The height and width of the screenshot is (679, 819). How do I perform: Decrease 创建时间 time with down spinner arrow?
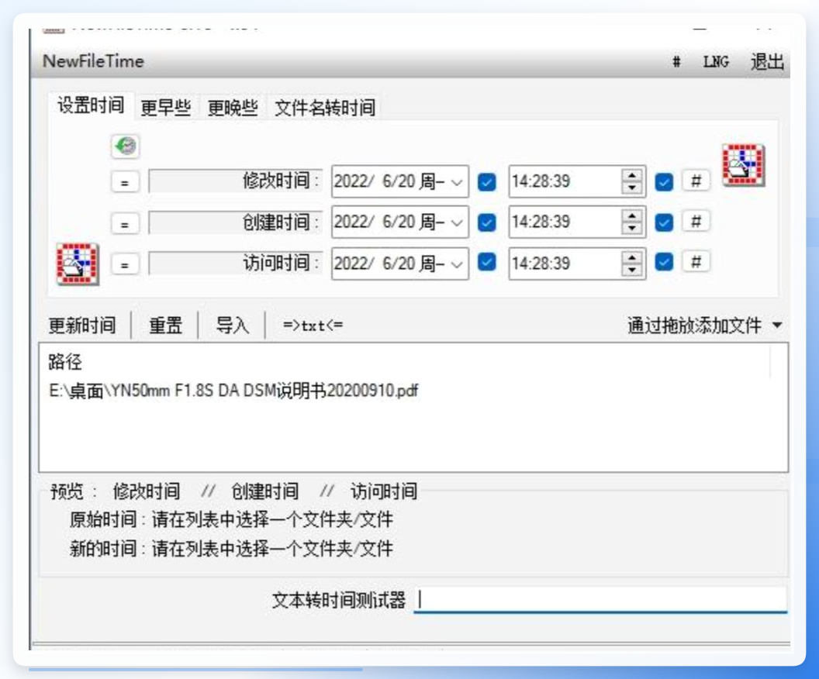click(632, 229)
